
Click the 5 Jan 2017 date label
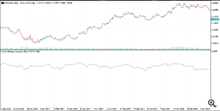point(45,109)
